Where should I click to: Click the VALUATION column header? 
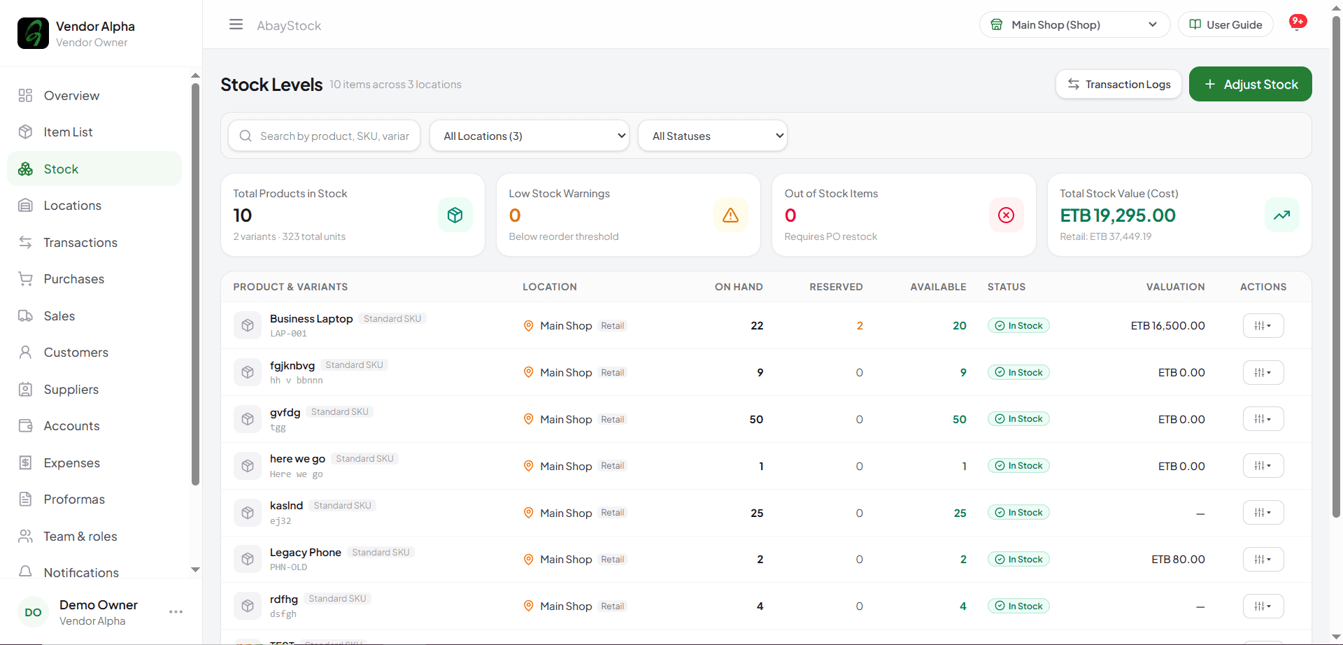1175,287
